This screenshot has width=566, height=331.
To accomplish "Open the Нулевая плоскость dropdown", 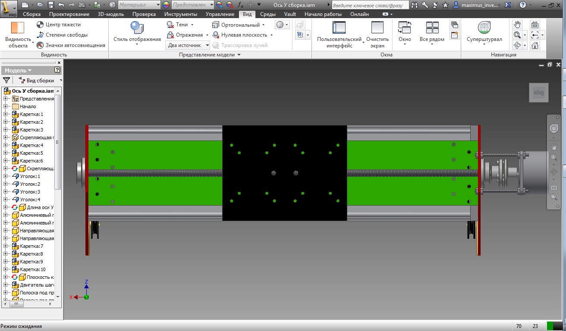I will 271,35.
